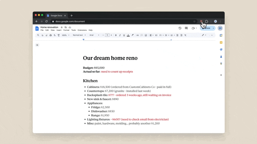The width and height of the screenshot is (257, 144).
Task: Click the Home renovation document title
Action: pyautogui.click(x=49, y=27)
